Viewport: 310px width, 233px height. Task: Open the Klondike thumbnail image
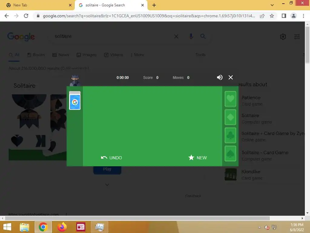[x=230, y=174]
